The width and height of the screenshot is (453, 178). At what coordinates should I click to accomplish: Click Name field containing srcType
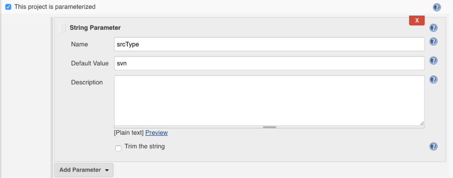click(269, 44)
